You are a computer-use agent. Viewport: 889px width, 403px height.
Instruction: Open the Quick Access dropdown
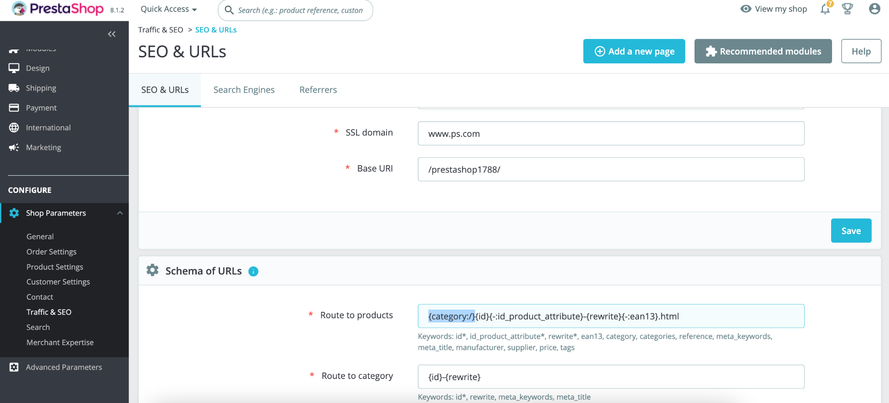point(169,9)
